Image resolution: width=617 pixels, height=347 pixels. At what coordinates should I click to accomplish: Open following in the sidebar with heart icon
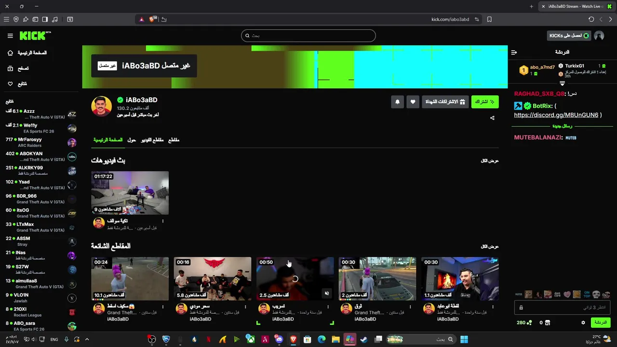[17, 84]
